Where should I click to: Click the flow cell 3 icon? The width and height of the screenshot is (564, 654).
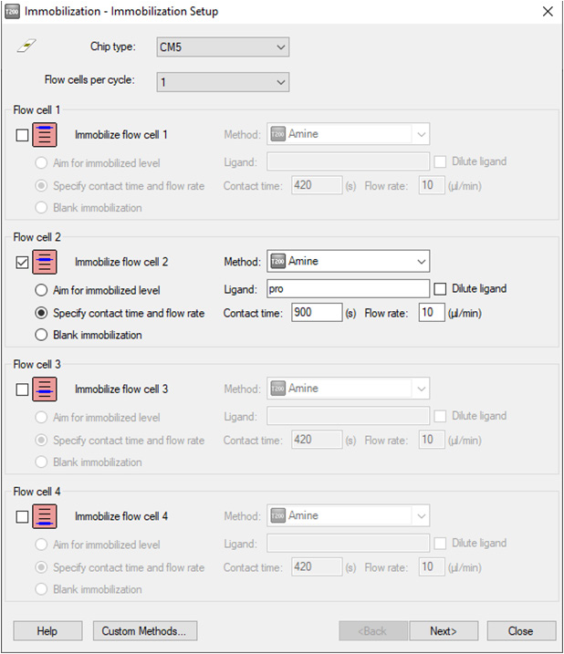pos(46,389)
